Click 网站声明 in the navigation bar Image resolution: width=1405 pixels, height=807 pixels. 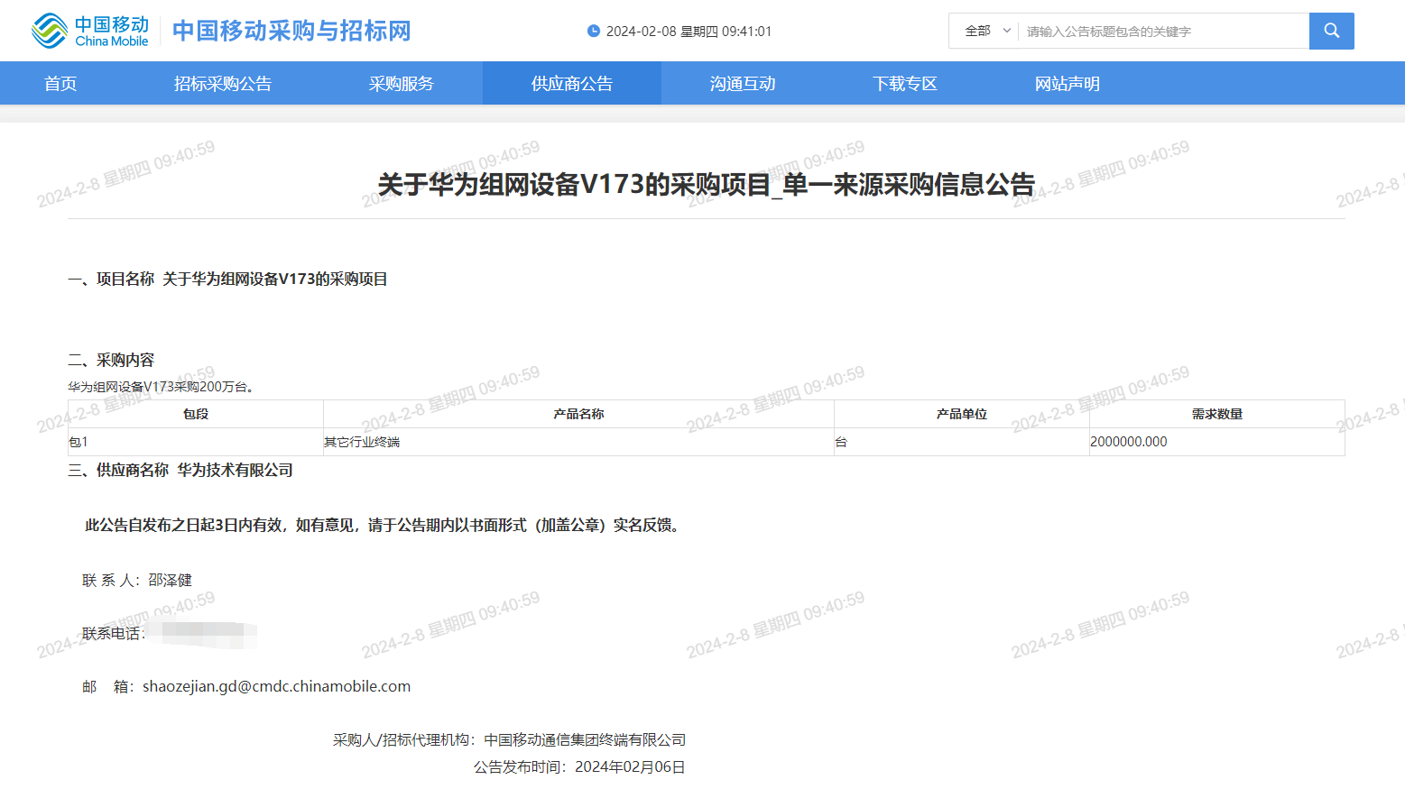(x=1068, y=84)
